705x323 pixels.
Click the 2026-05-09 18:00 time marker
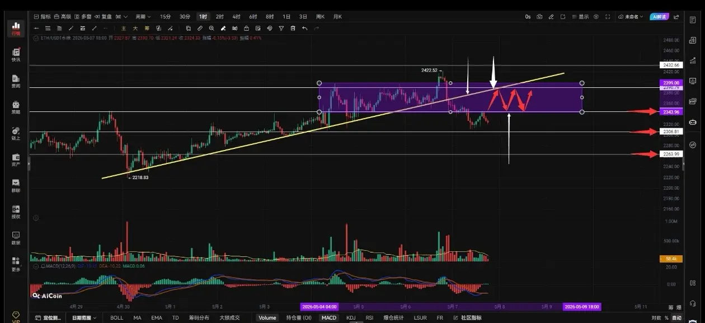(581, 307)
